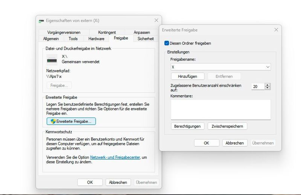The width and height of the screenshot is (301, 195).
Task: Open the Sicherheit tab
Action: [146, 39]
